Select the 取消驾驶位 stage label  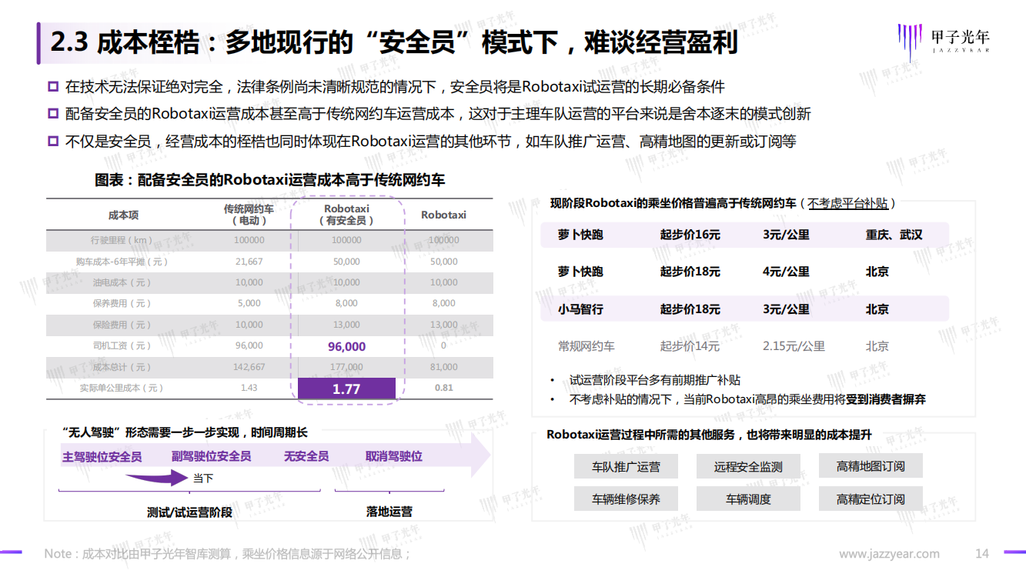[x=394, y=456]
